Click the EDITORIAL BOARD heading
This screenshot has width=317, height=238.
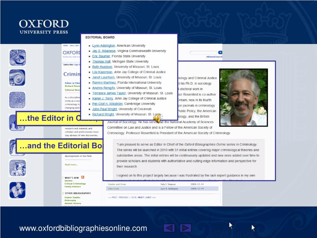tap(100, 37)
